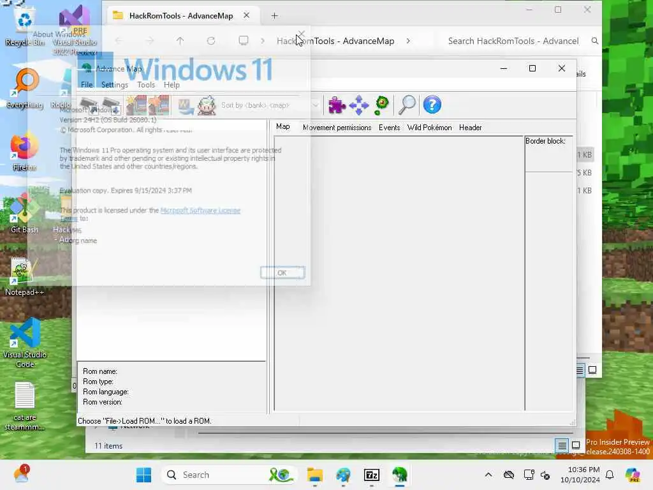The width and height of the screenshot is (653, 490).
Task: Click the volume muted tray icon
Action: coord(546,475)
